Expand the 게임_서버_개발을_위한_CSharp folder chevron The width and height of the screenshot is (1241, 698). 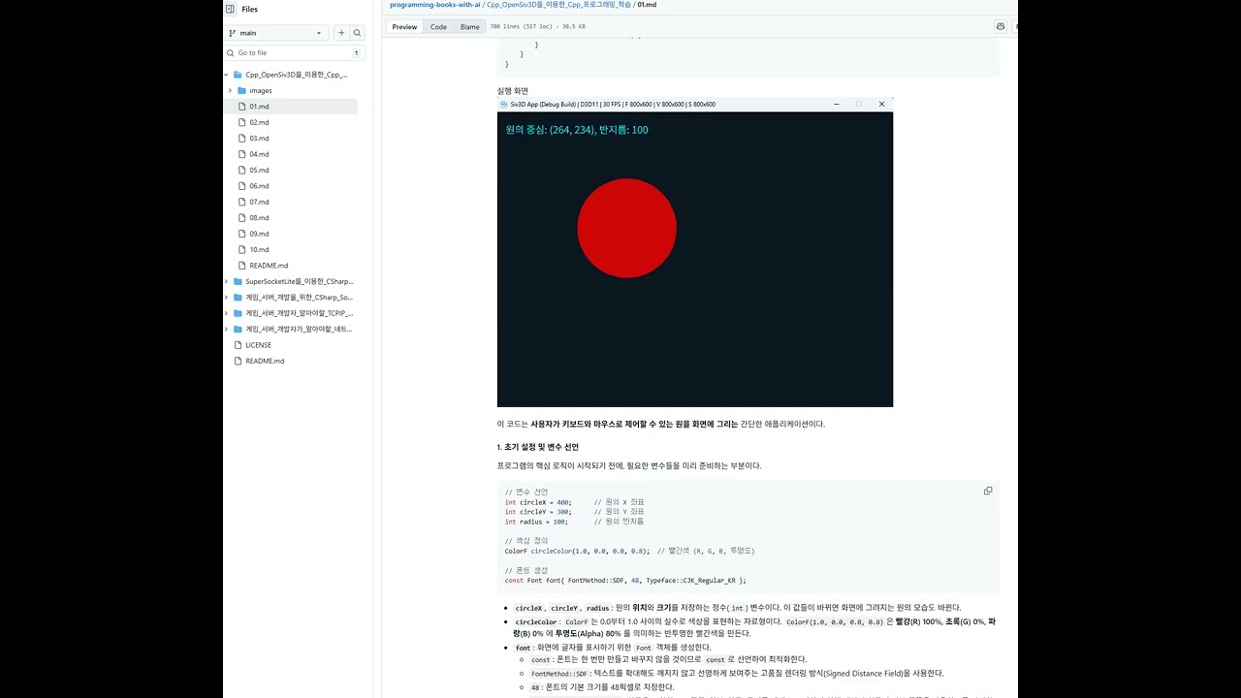[x=227, y=298]
